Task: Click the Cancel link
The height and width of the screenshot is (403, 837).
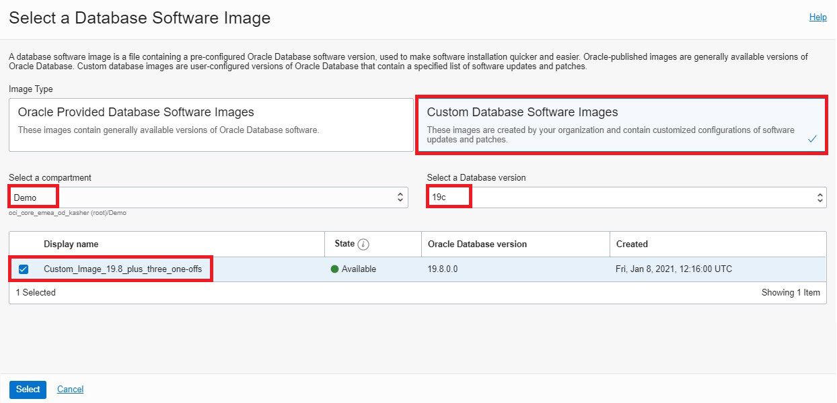Action: tap(70, 389)
